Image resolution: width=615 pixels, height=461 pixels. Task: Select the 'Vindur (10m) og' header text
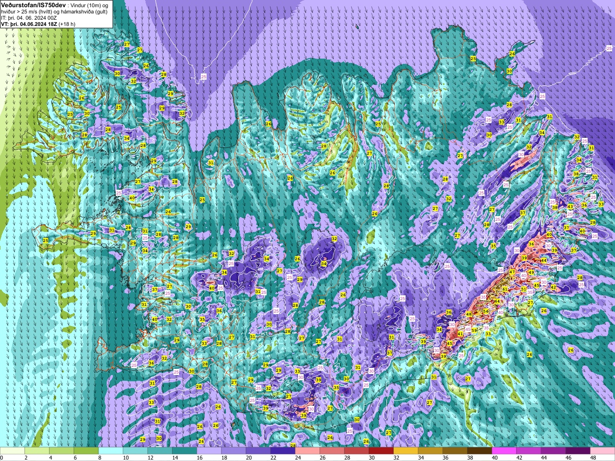pos(90,5)
